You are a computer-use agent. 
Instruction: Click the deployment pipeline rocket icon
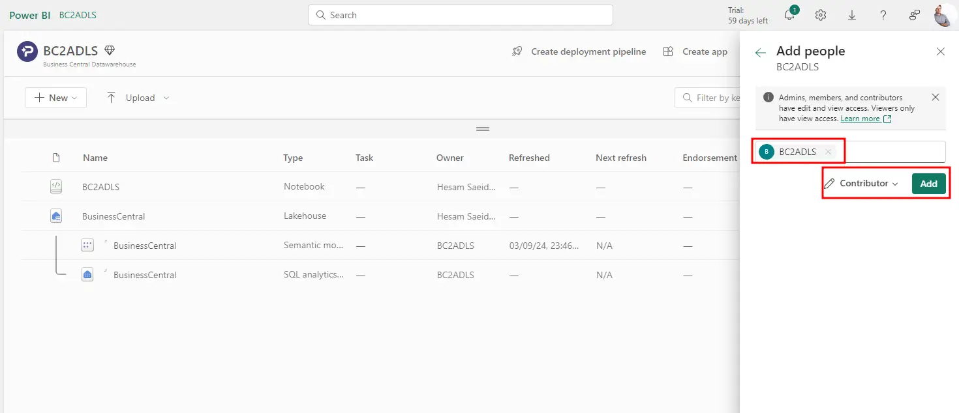point(517,51)
